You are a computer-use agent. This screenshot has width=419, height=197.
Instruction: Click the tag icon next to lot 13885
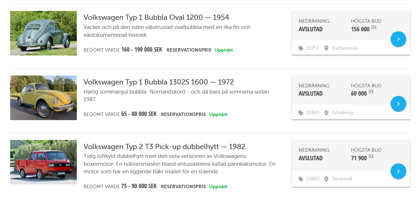(301, 113)
